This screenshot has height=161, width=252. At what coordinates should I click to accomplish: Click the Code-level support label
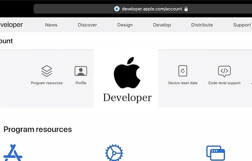(224, 83)
